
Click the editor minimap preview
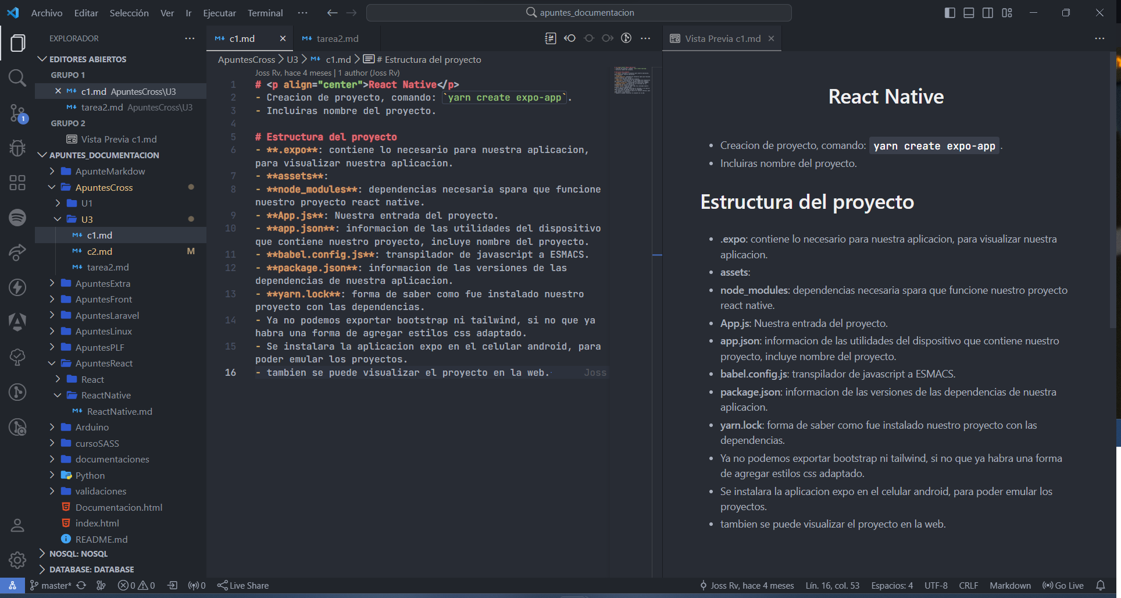point(633,80)
